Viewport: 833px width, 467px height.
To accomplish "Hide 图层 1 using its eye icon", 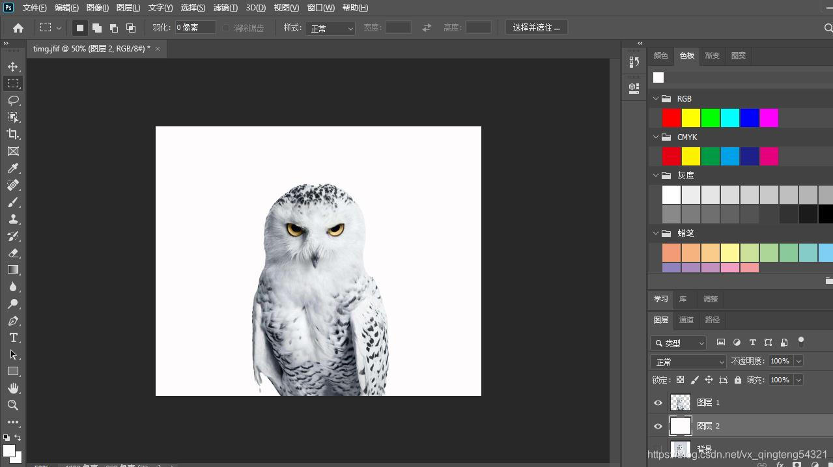I will point(658,403).
